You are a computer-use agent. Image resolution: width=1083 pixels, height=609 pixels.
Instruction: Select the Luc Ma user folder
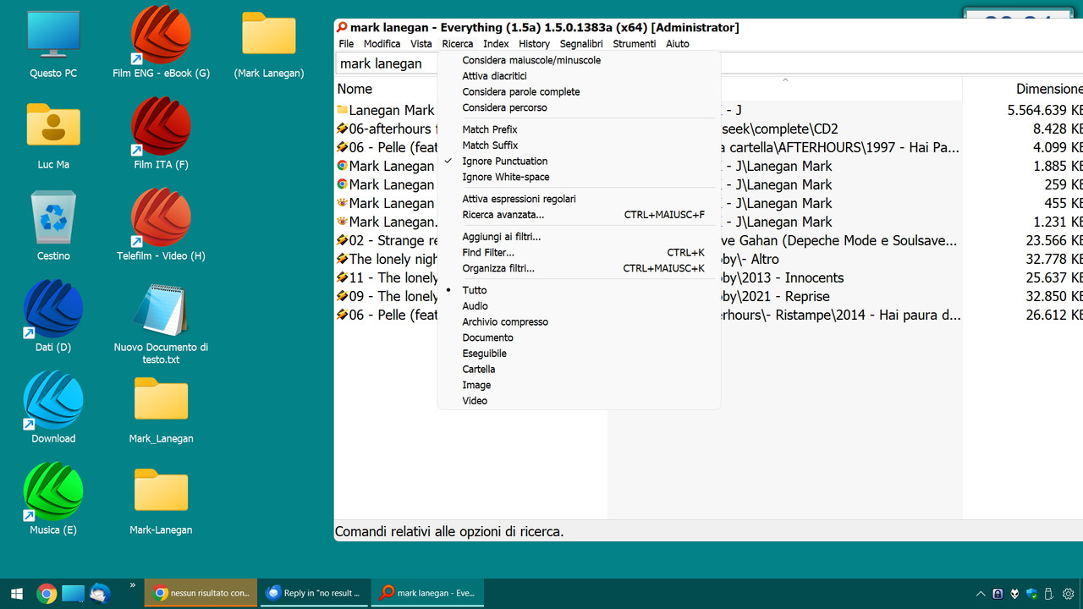coord(53,135)
